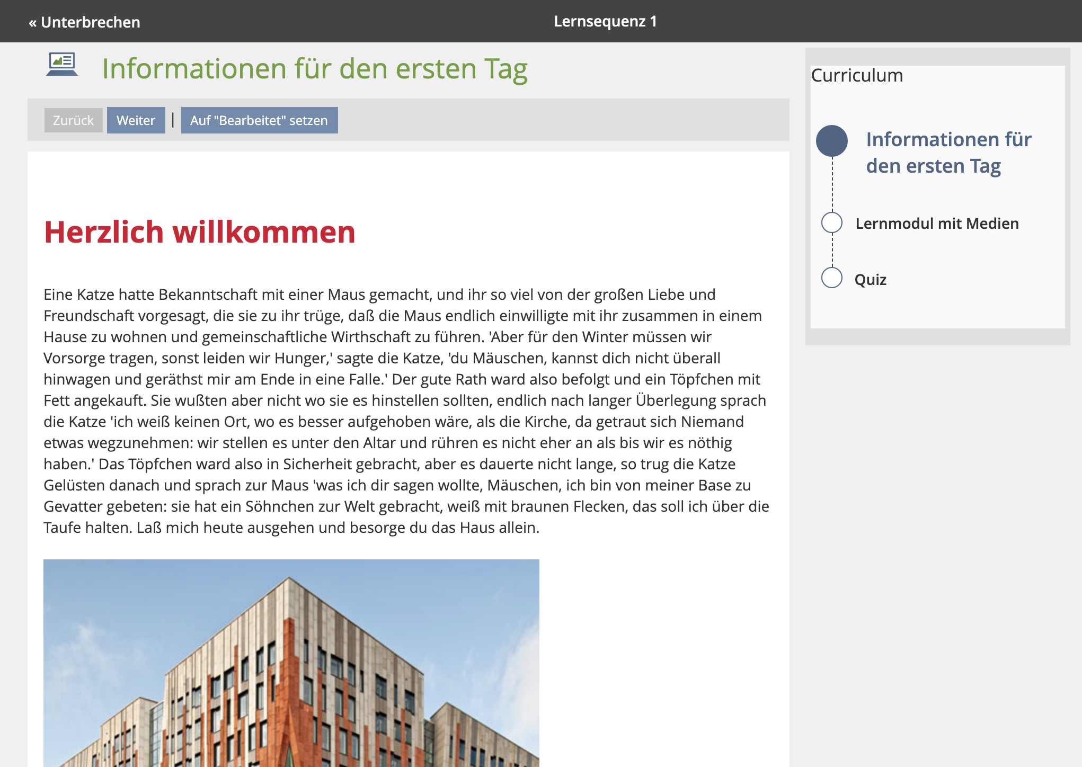1082x767 pixels.
Task: Set status with Auf "Bearbeitet" setzen
Action: pos(259,120)
